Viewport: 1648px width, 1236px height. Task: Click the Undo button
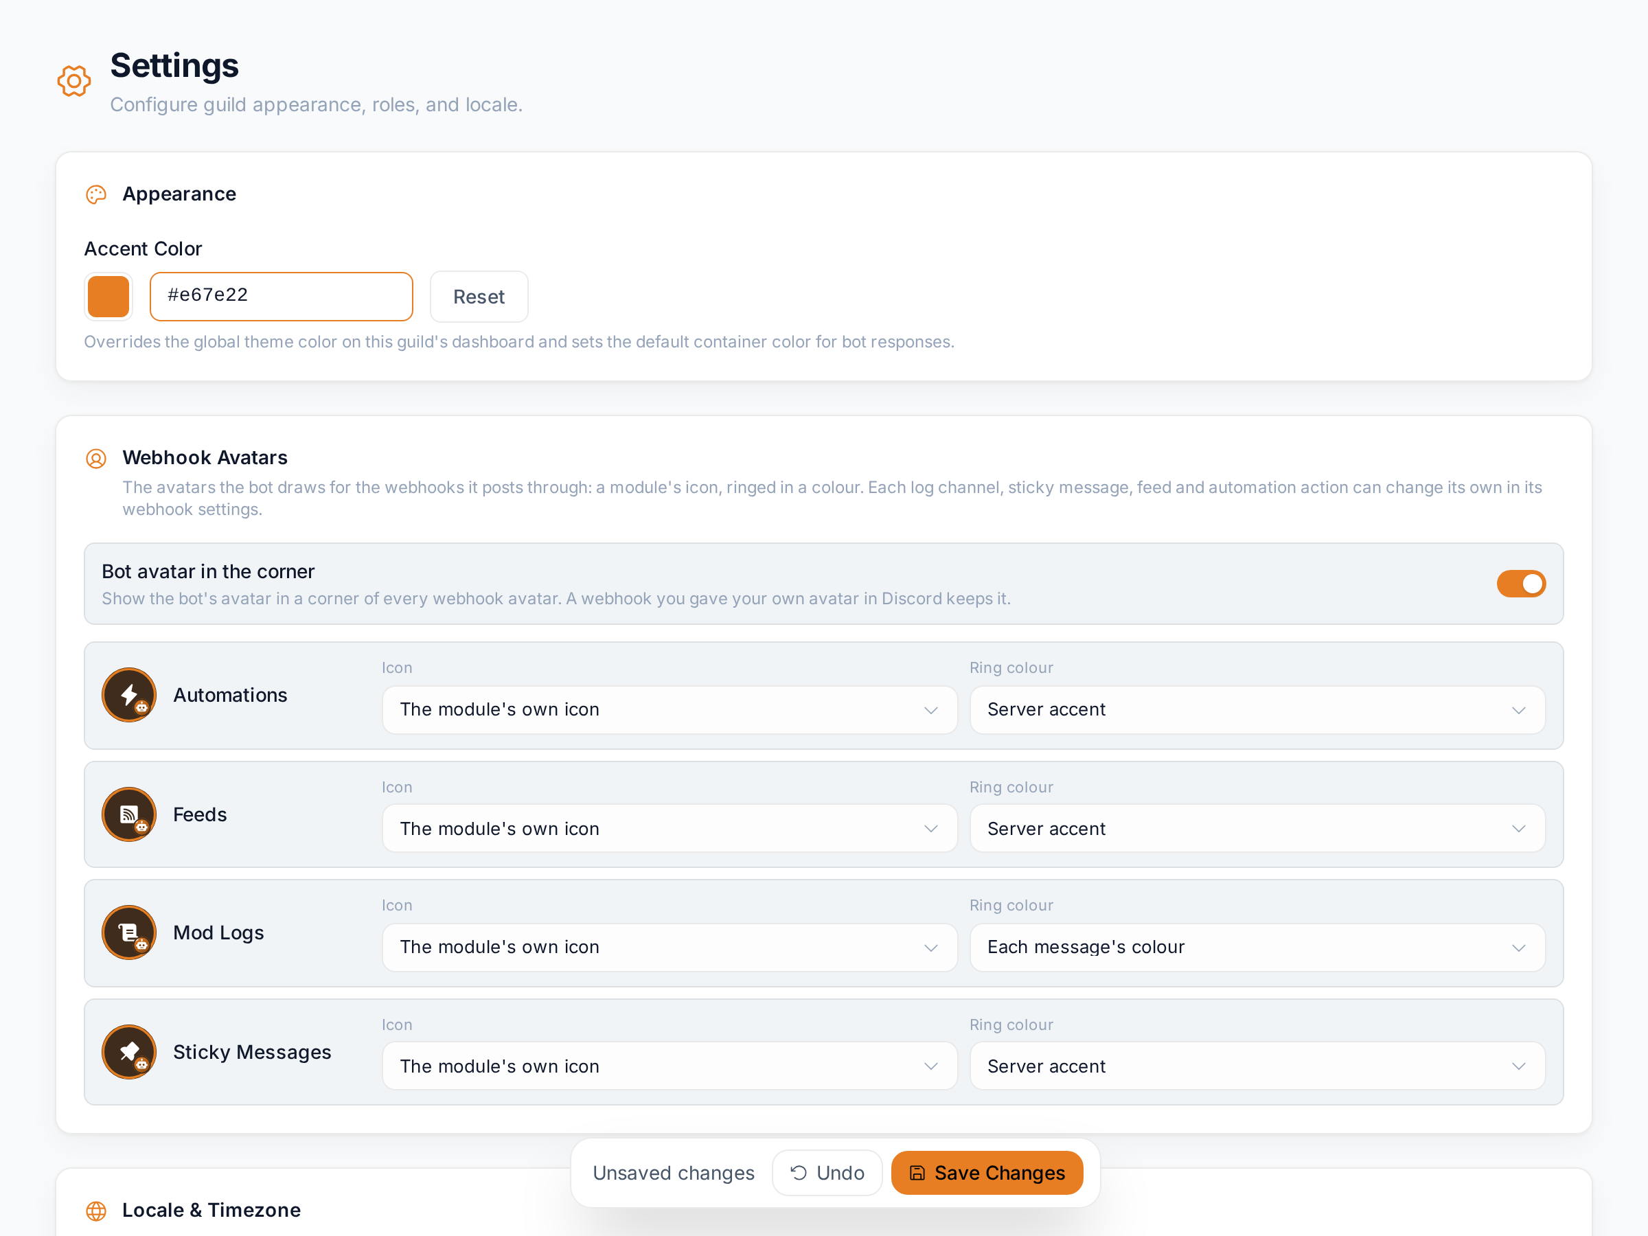tap(827, 1173)
